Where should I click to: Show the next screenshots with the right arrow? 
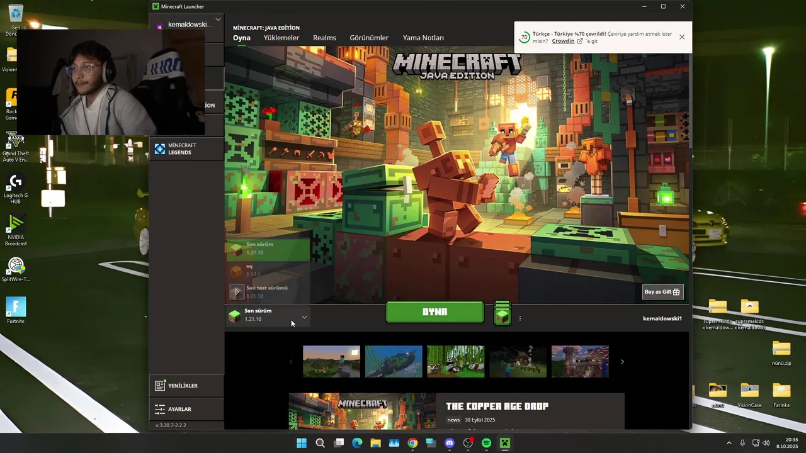tap(622, 362)
